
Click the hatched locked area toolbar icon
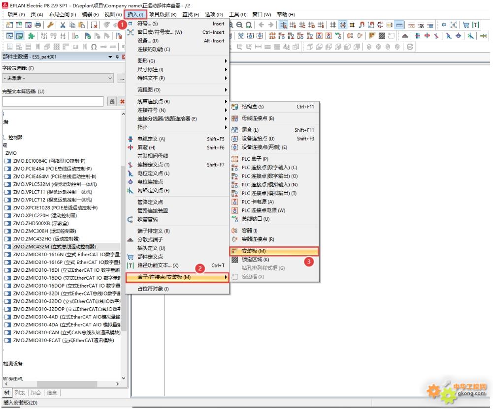[382, 36]
